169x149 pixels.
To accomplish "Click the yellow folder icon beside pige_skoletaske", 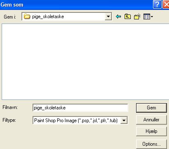I will [x=27, y=17].
